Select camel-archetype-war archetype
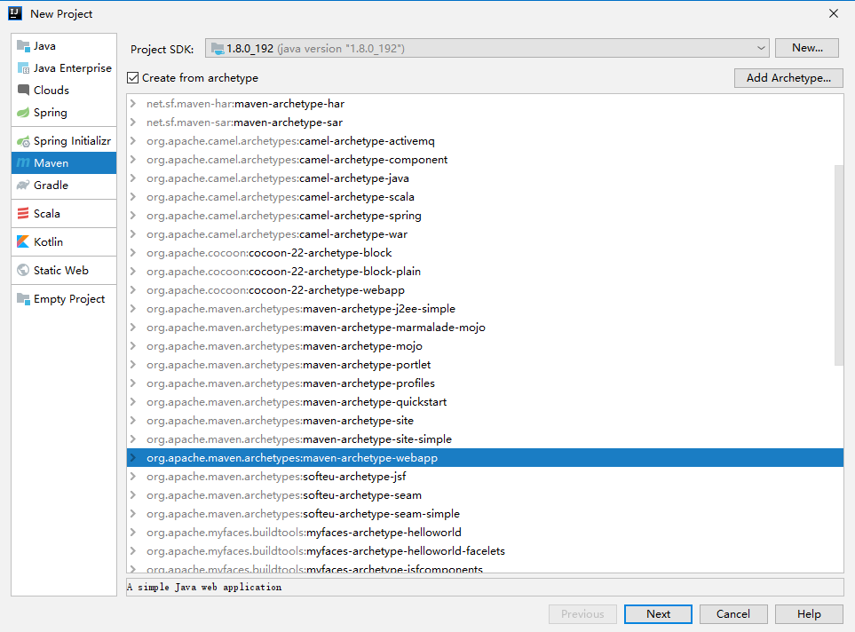This screenshot has width=855, height=632. [485, 234]
